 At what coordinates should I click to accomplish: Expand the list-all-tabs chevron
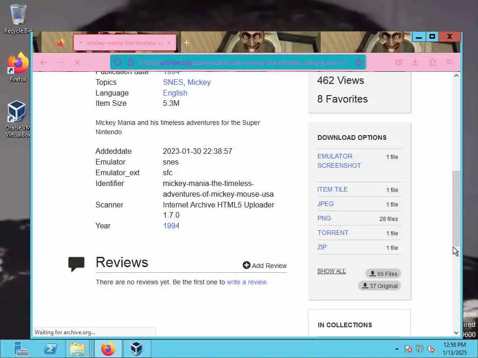click(383, 42)
